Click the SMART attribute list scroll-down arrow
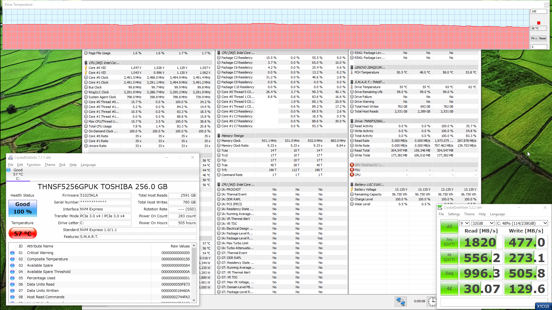 pos(194,300)
